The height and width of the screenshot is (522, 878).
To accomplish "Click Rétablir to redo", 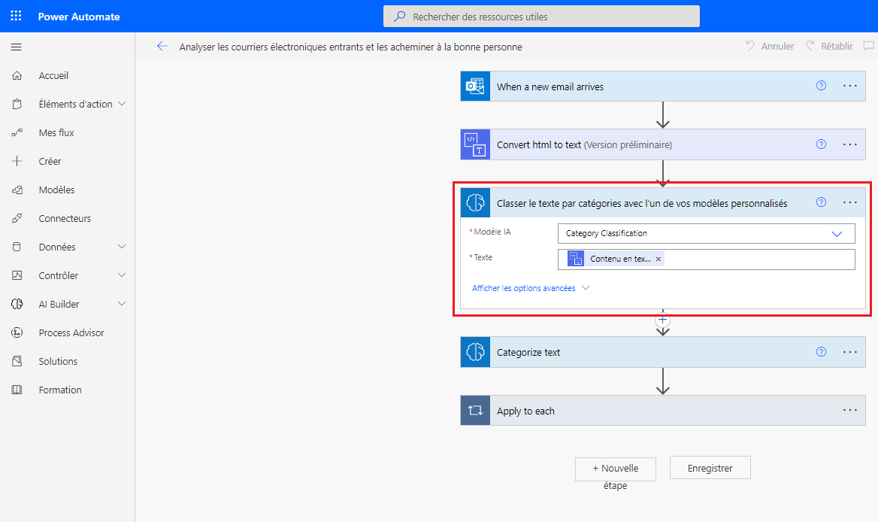I will point(829,46).
